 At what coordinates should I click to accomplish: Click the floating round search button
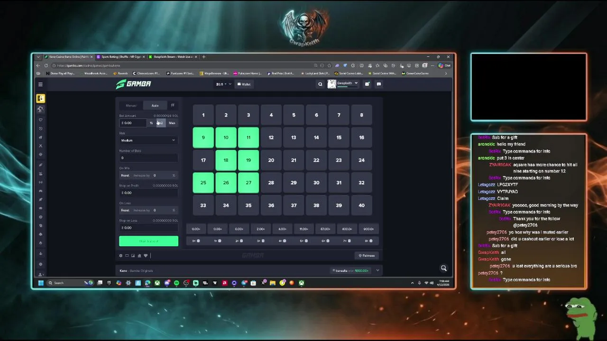444,268
